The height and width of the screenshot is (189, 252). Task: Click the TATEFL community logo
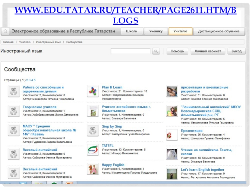(93, 150)
